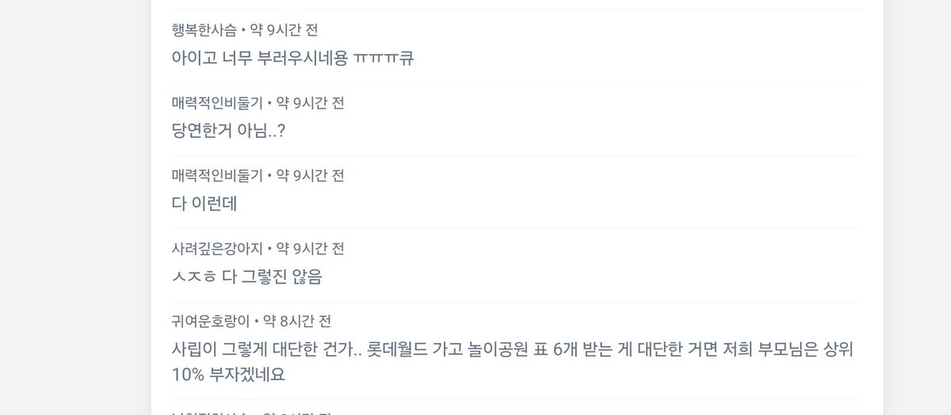Open the 귀여운호랑이 user profile

tap(210, 322)
